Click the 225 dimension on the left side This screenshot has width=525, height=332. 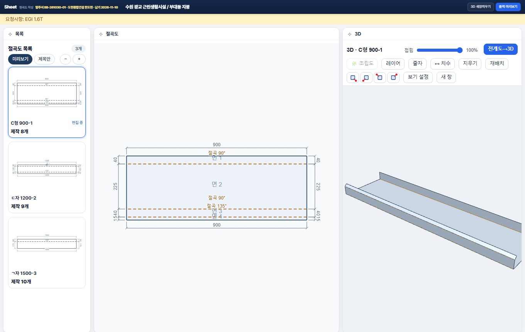point(115,186)
